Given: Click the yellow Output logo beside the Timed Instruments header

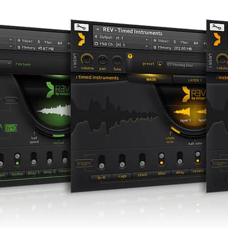Looking at the screenshot, I should pos(82,39).
